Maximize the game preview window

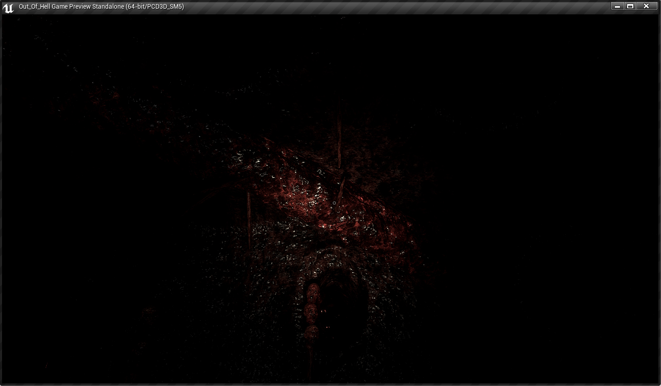point(631,6)
